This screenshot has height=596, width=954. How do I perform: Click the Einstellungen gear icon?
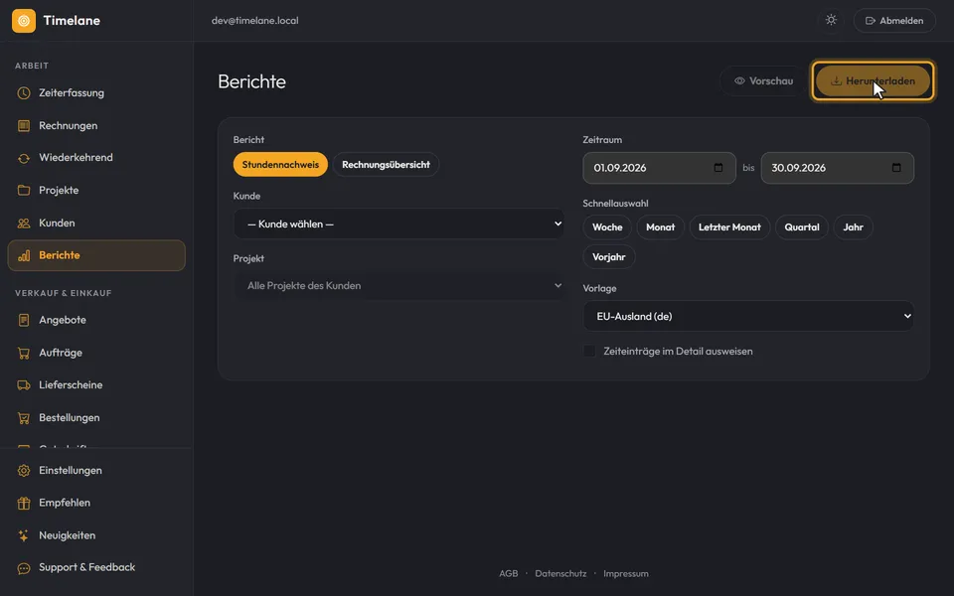(x=24, y=471)
